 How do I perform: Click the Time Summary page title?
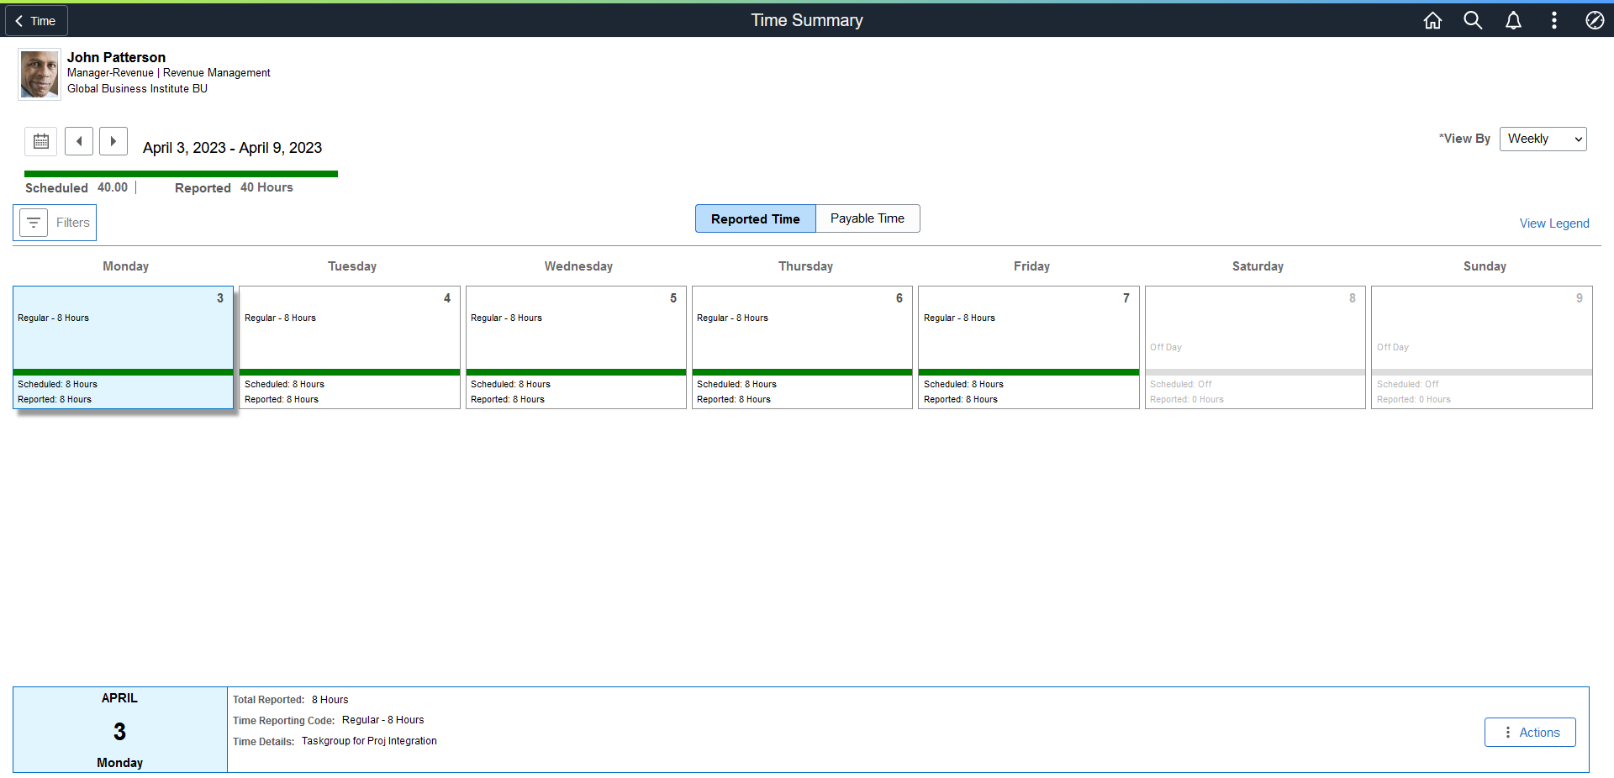pyautogui.click(x=807, y=20)
